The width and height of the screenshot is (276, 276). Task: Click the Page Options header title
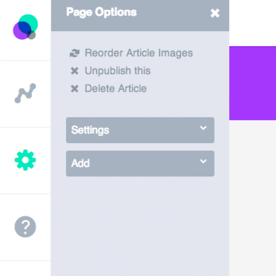tap(101, 12)
